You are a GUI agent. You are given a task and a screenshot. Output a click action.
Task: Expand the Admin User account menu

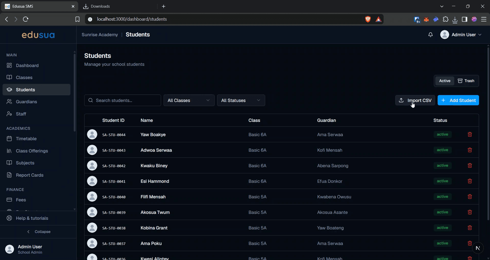461,35
